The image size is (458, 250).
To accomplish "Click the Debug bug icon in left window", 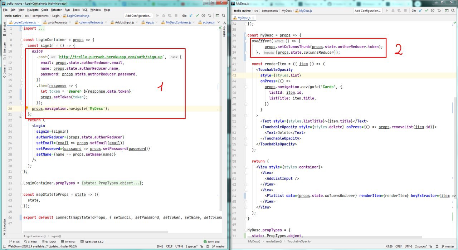I will pos(164,16).
